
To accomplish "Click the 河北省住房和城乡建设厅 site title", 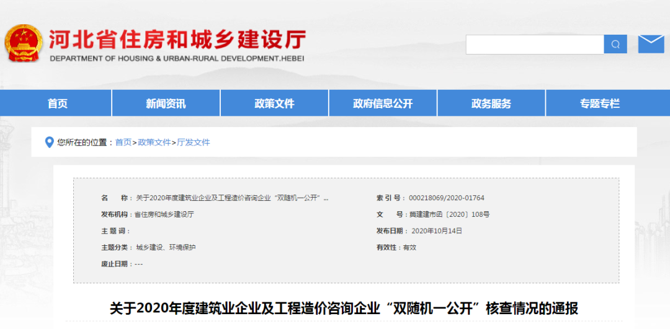I will point(177,40).
